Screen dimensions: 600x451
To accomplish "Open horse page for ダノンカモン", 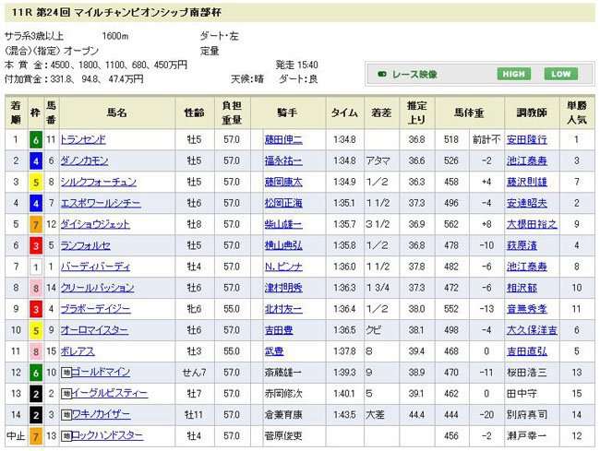I will click(x=85, y=160).
